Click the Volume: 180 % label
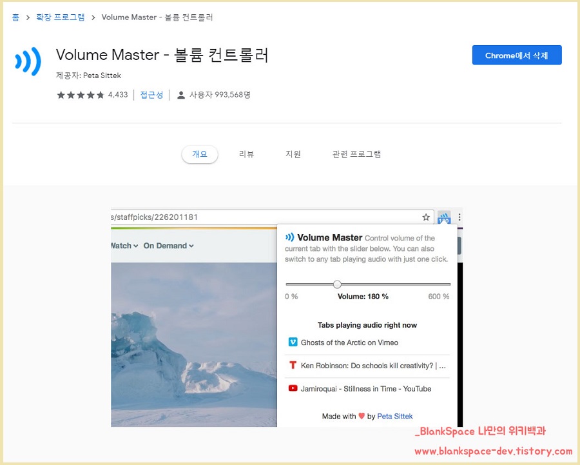580x465 pixels. [x=363, y=296]
